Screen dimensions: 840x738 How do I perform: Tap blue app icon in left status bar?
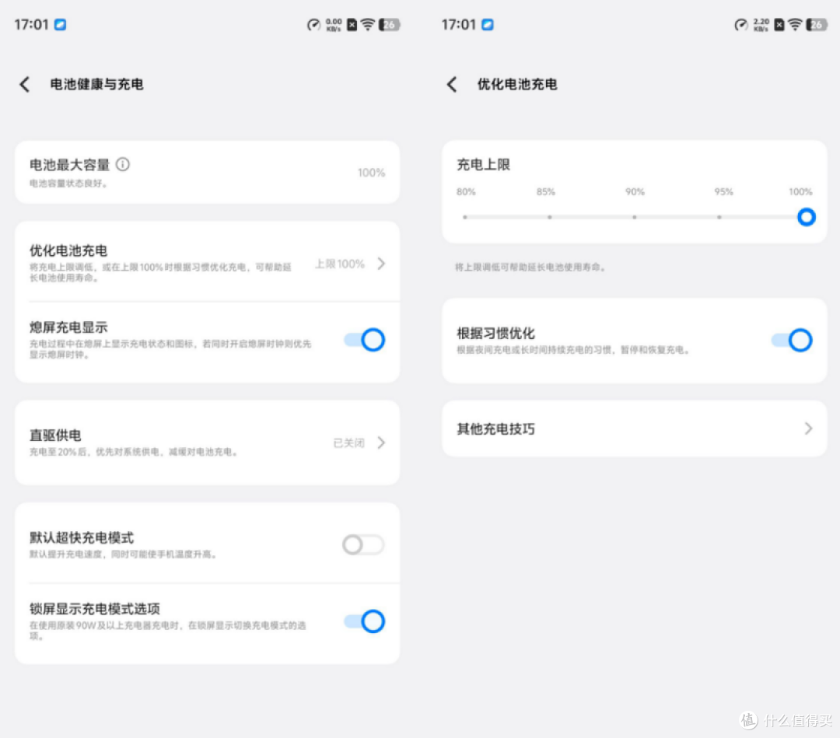61,25
